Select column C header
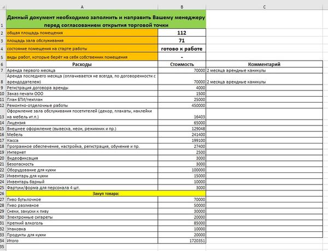 click(x=265, y=7)
